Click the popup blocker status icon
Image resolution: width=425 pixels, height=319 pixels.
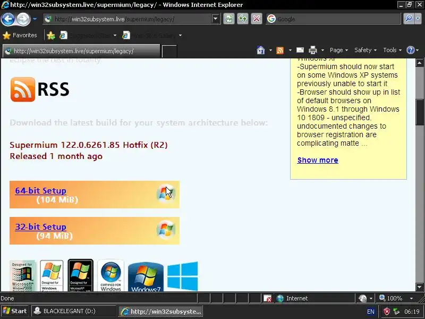click(268, 298)
